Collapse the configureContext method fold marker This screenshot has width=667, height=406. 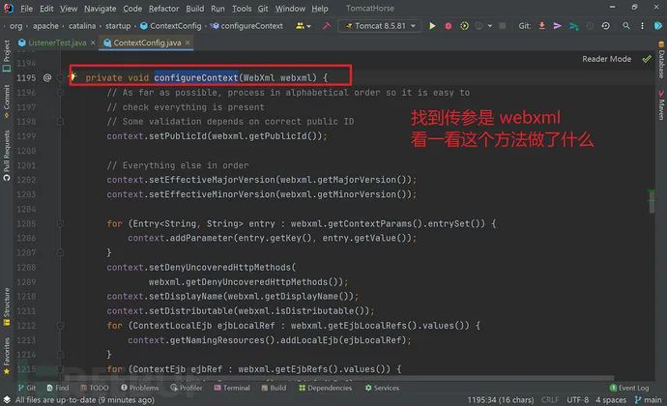coord(60,76)
